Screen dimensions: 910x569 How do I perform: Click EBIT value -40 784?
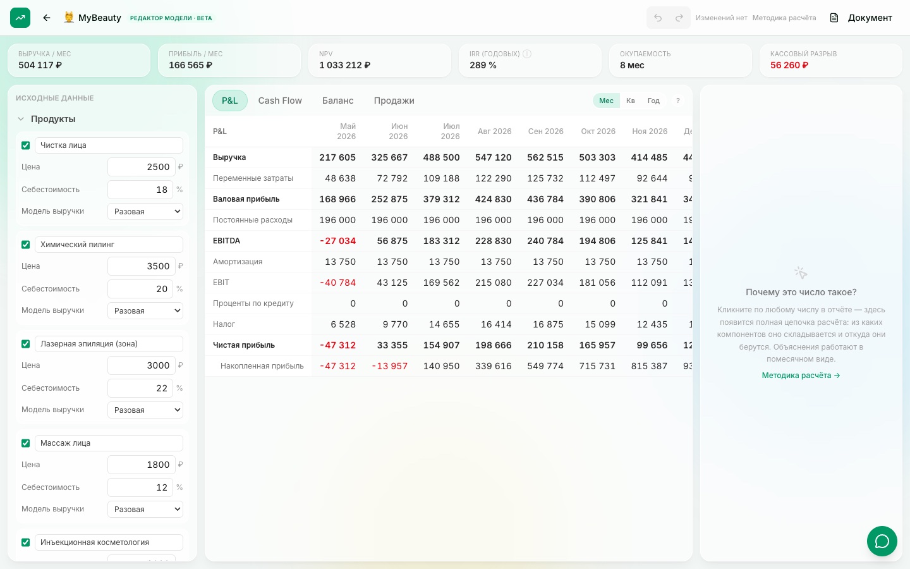pyautogui.click(x=337, y=283)
